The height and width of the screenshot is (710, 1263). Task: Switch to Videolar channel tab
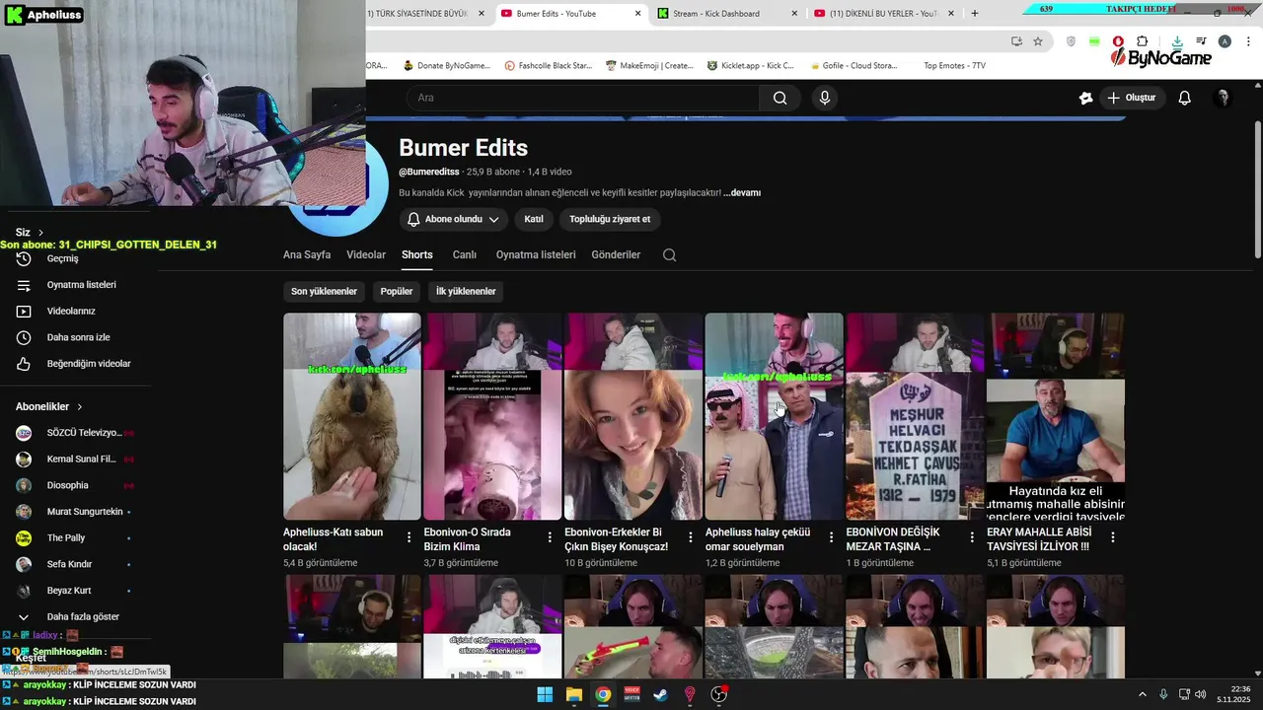366,254
